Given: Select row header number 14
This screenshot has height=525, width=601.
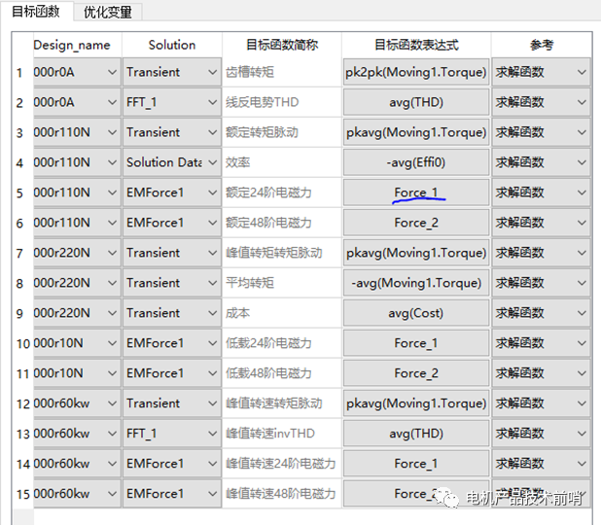Looking at the screenshot, I should click(22, 464).
